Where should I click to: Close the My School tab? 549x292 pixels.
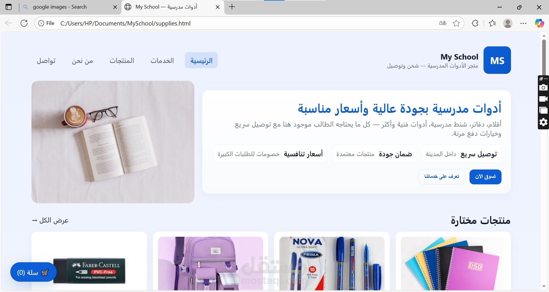pyautogui.click(x=218, y=7)
